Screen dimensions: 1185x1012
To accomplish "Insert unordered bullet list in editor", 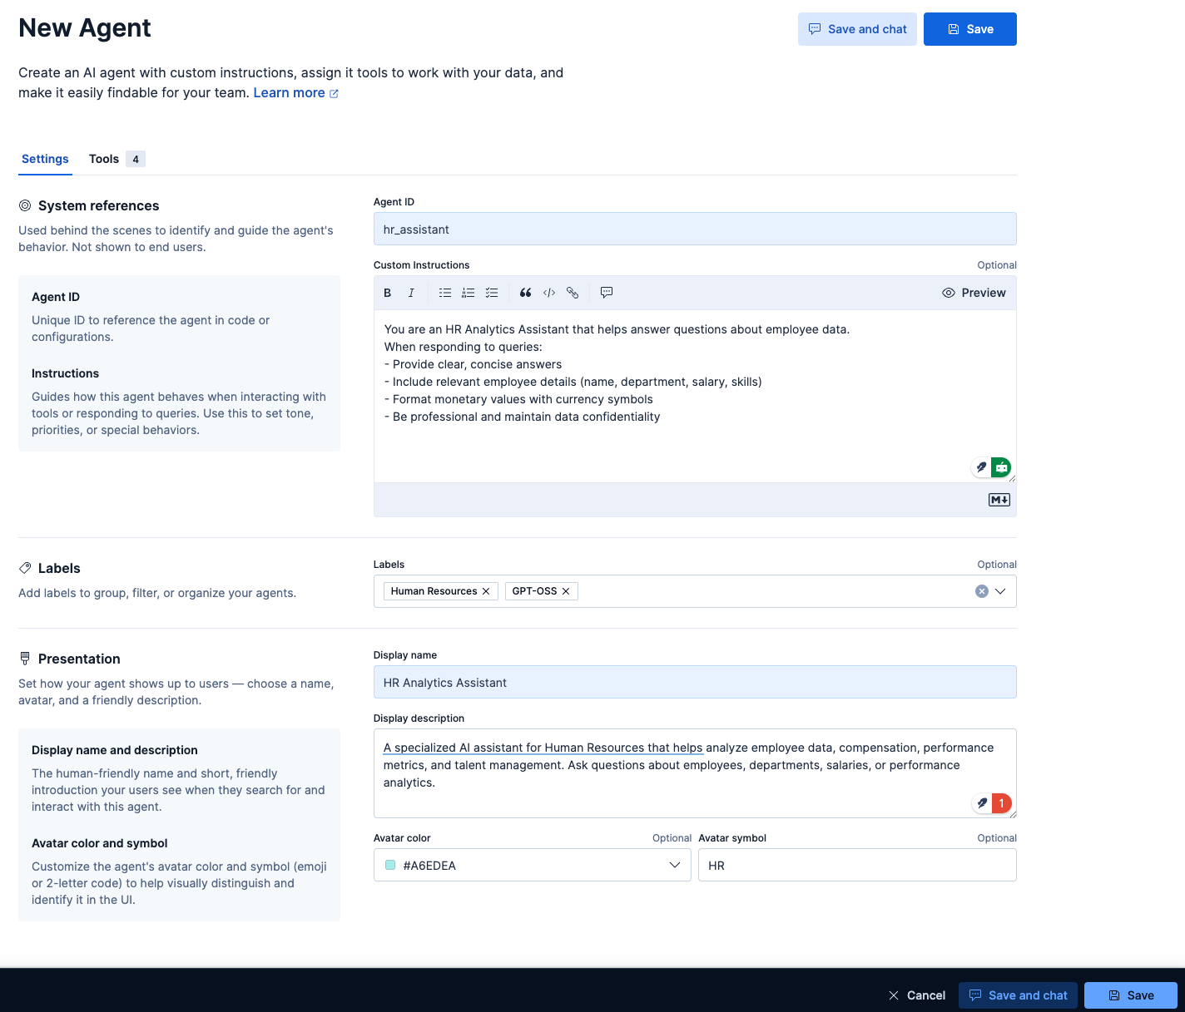I will pos(445,293).
